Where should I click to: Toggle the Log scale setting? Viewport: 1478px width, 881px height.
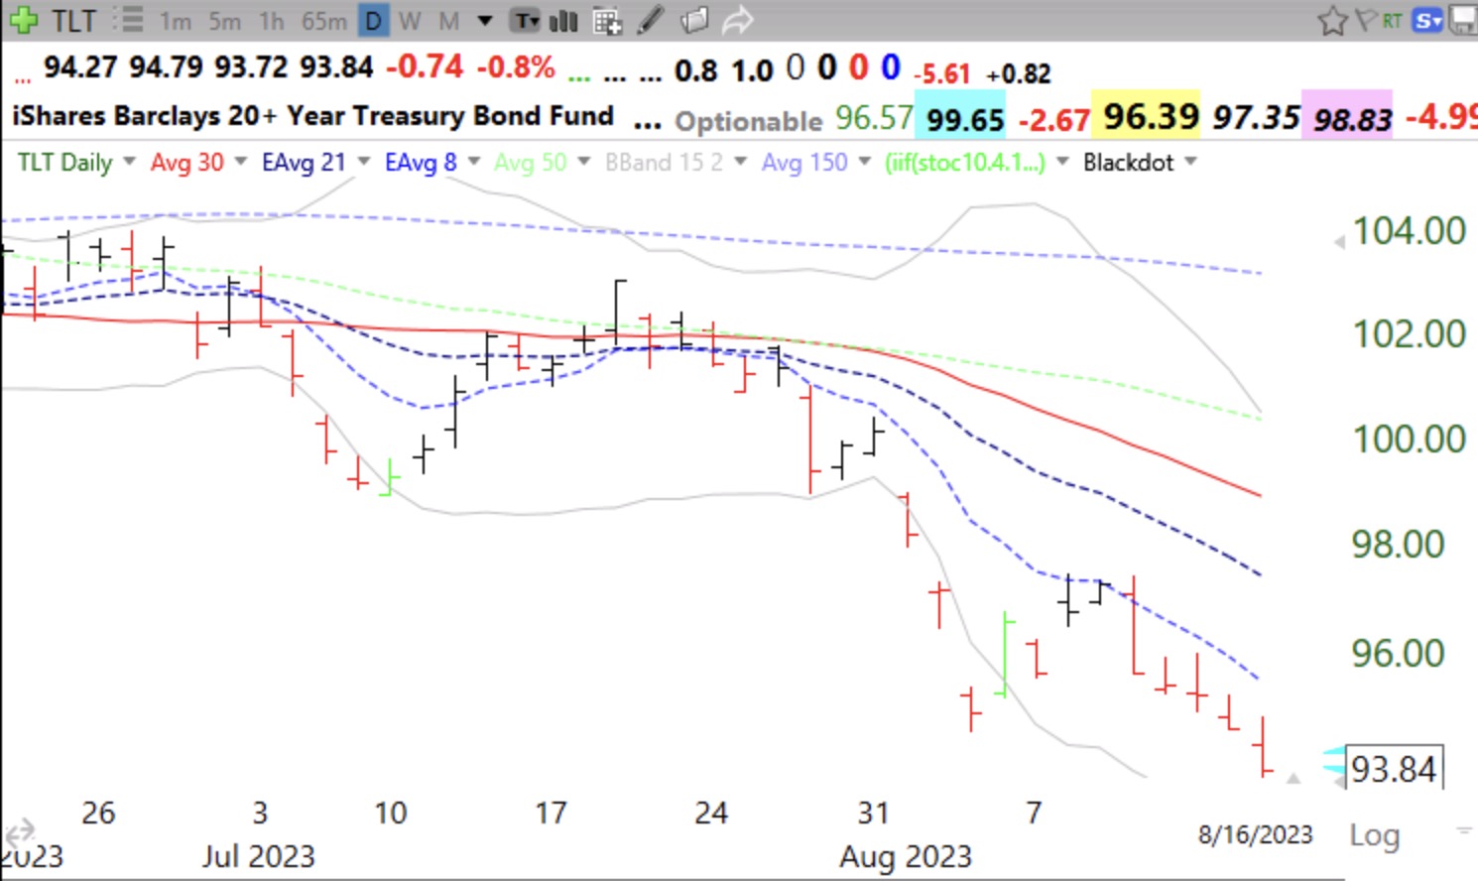(1374, 835)
